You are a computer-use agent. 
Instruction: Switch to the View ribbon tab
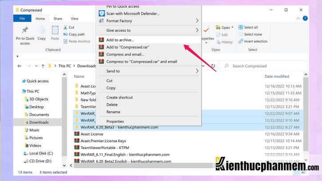tap(75, 19)
